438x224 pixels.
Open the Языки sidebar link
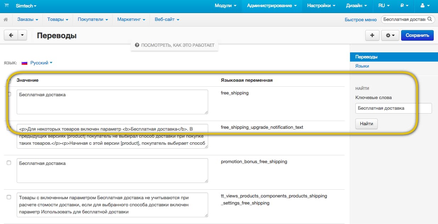(x=362, y=66)
